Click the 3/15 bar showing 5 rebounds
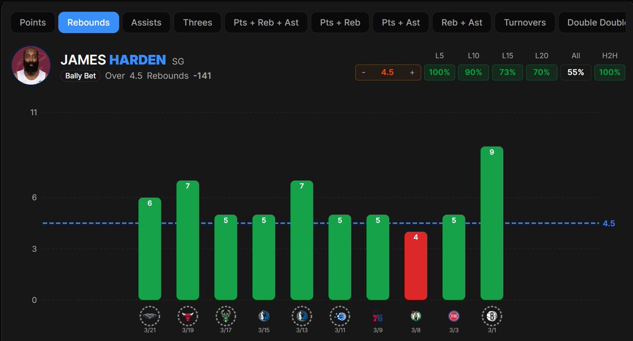The image size is (633, 341). 264,257
